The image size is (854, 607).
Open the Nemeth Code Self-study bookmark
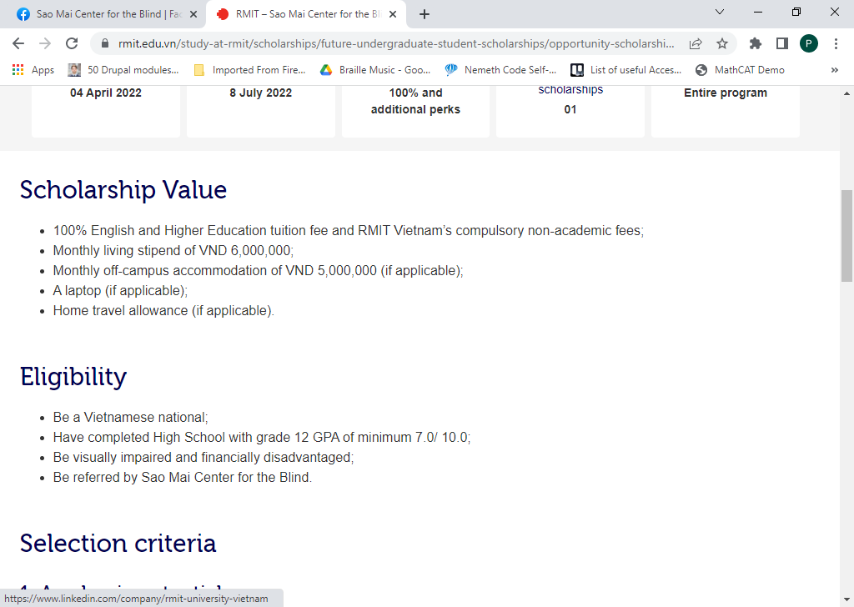pyautogui.click(x=500, y=70)
